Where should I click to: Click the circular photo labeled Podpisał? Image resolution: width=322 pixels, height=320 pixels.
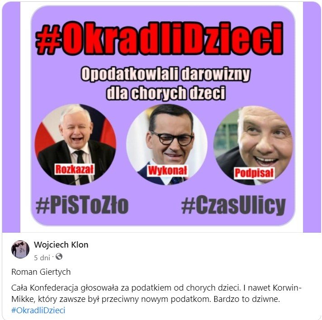pos(253,145)
